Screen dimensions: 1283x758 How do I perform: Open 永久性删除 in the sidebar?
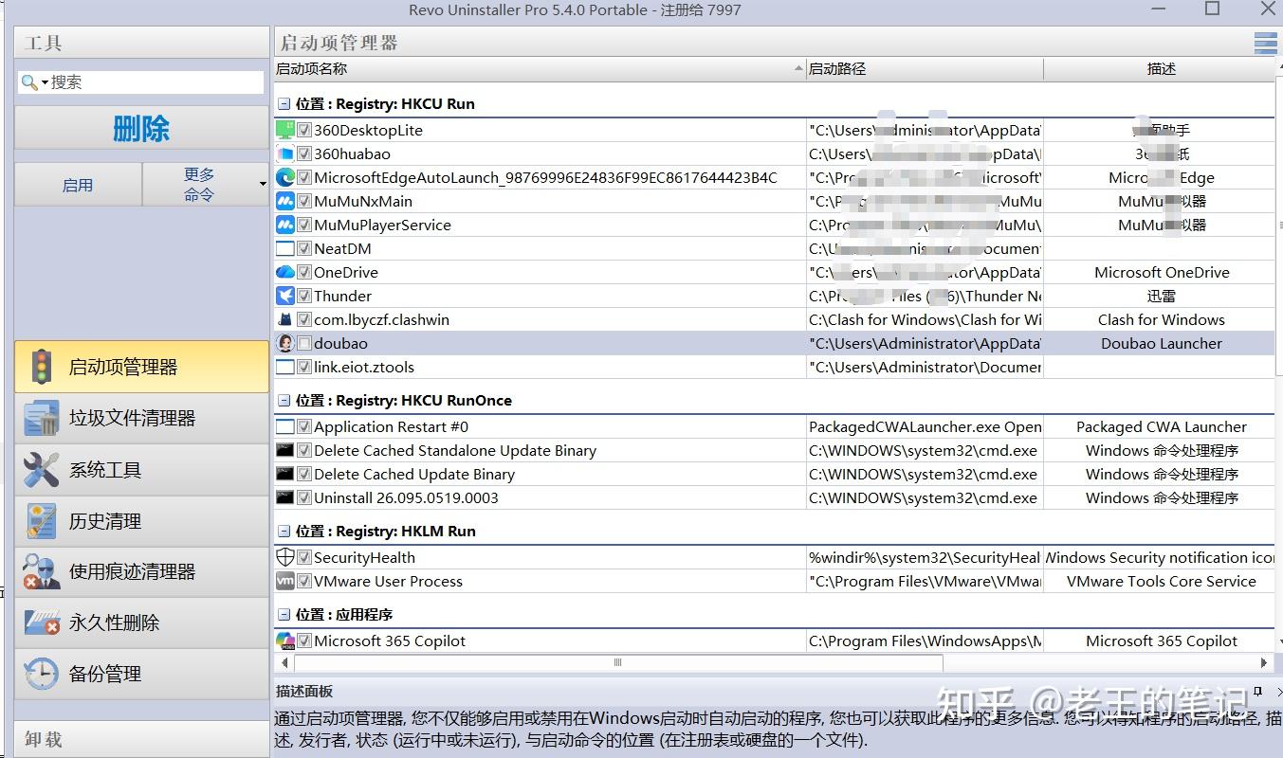point(142,623)
